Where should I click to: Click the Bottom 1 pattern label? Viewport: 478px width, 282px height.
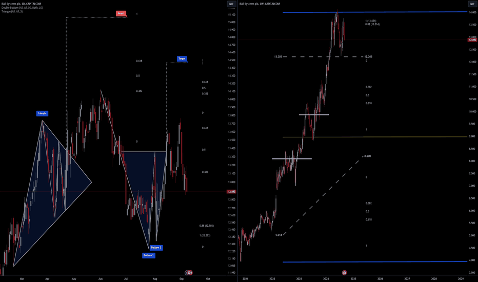pos(148,255)
